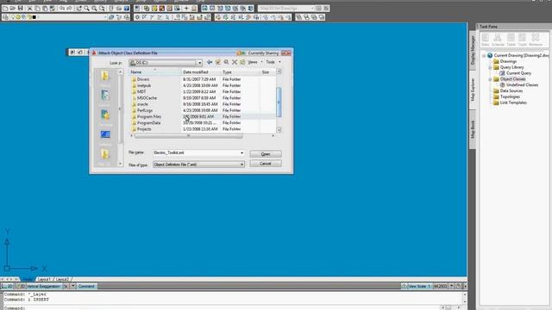Click the Data icon in the Task Pane

(486, 40)
